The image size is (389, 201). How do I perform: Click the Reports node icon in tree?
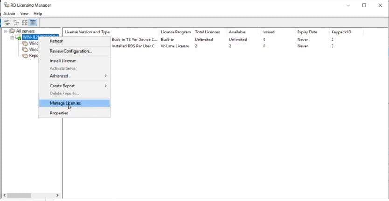point(25,55)
